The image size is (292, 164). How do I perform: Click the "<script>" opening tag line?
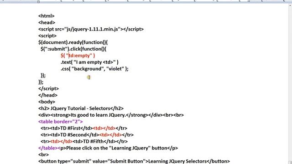coord(47,36)
